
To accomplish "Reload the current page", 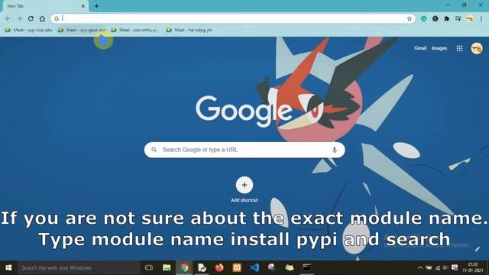I will click(31, 18).
